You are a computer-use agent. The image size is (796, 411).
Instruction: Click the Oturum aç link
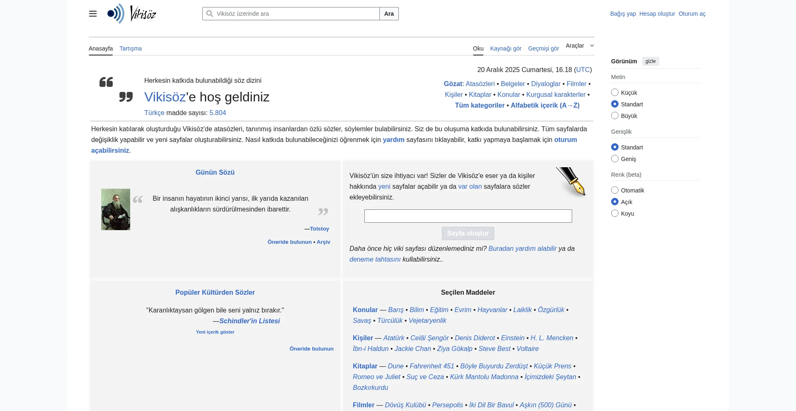coord(692,14)
